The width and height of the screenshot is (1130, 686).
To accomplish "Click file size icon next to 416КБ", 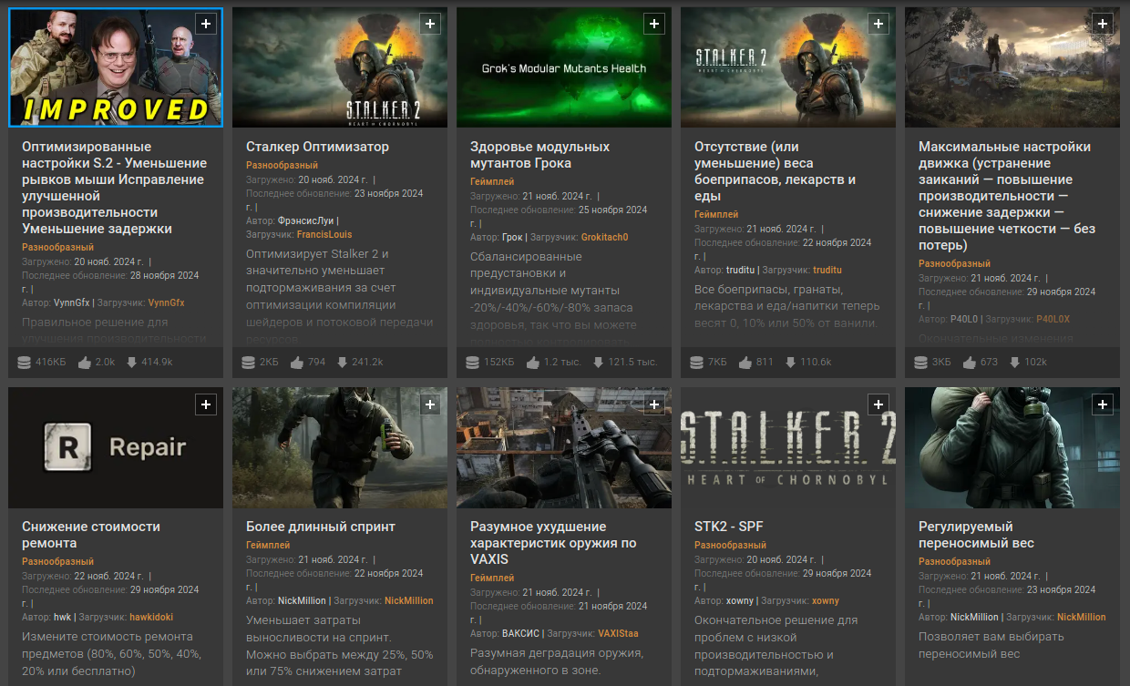I will tap(24, 362).
